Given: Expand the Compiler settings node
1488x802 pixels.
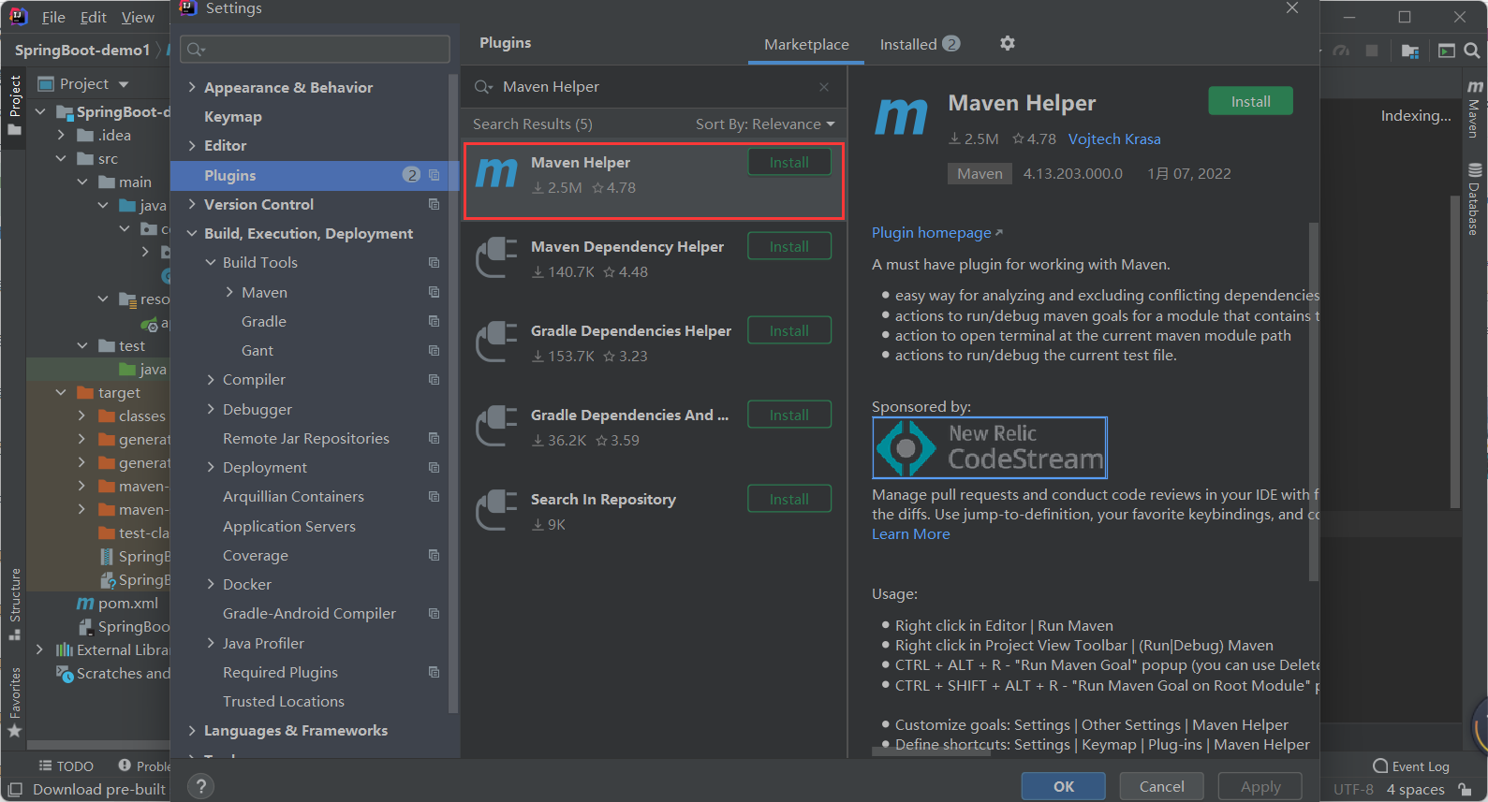Looking at the screenshot, I should coord(211,380).
